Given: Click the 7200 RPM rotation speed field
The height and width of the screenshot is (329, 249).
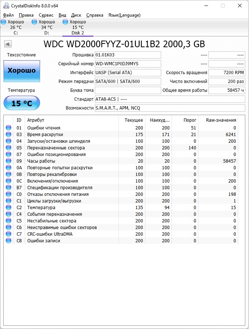Looking at the screenshot, I should point(227,73).
